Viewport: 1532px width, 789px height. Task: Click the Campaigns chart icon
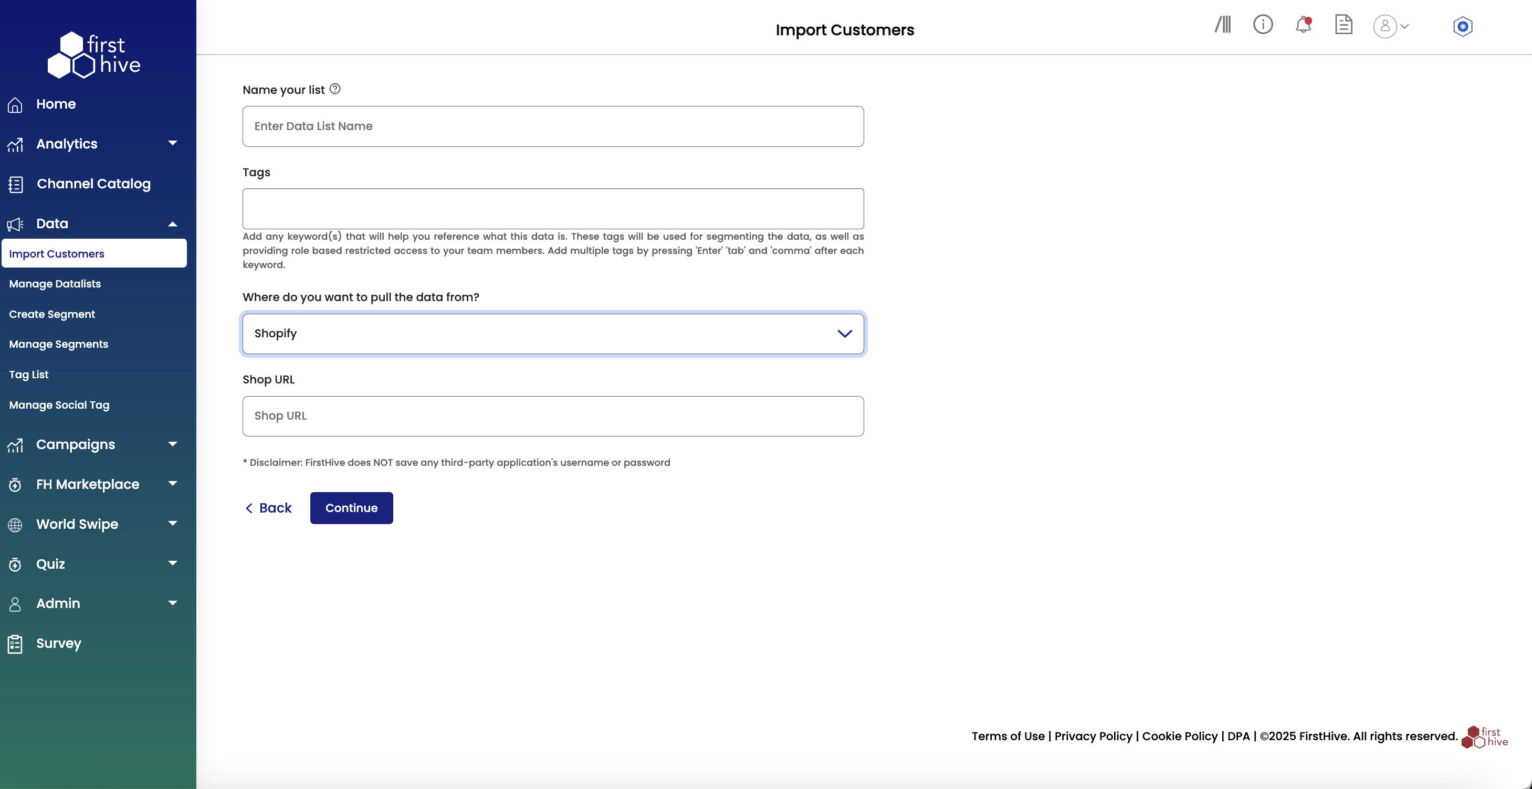[15, 445]
